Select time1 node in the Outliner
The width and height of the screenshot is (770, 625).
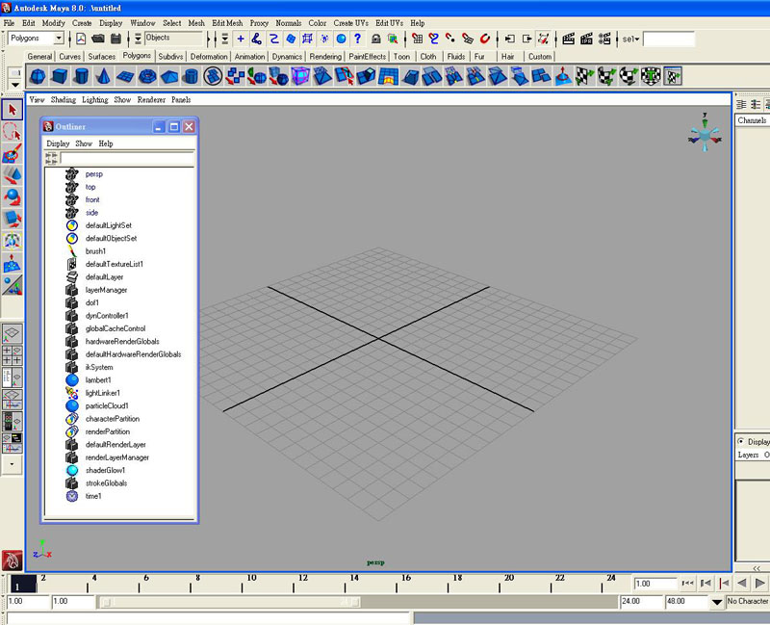coord(93,496)
